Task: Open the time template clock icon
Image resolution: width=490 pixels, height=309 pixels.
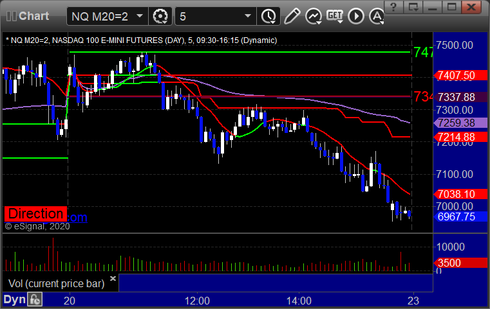Action: [269, 16]
